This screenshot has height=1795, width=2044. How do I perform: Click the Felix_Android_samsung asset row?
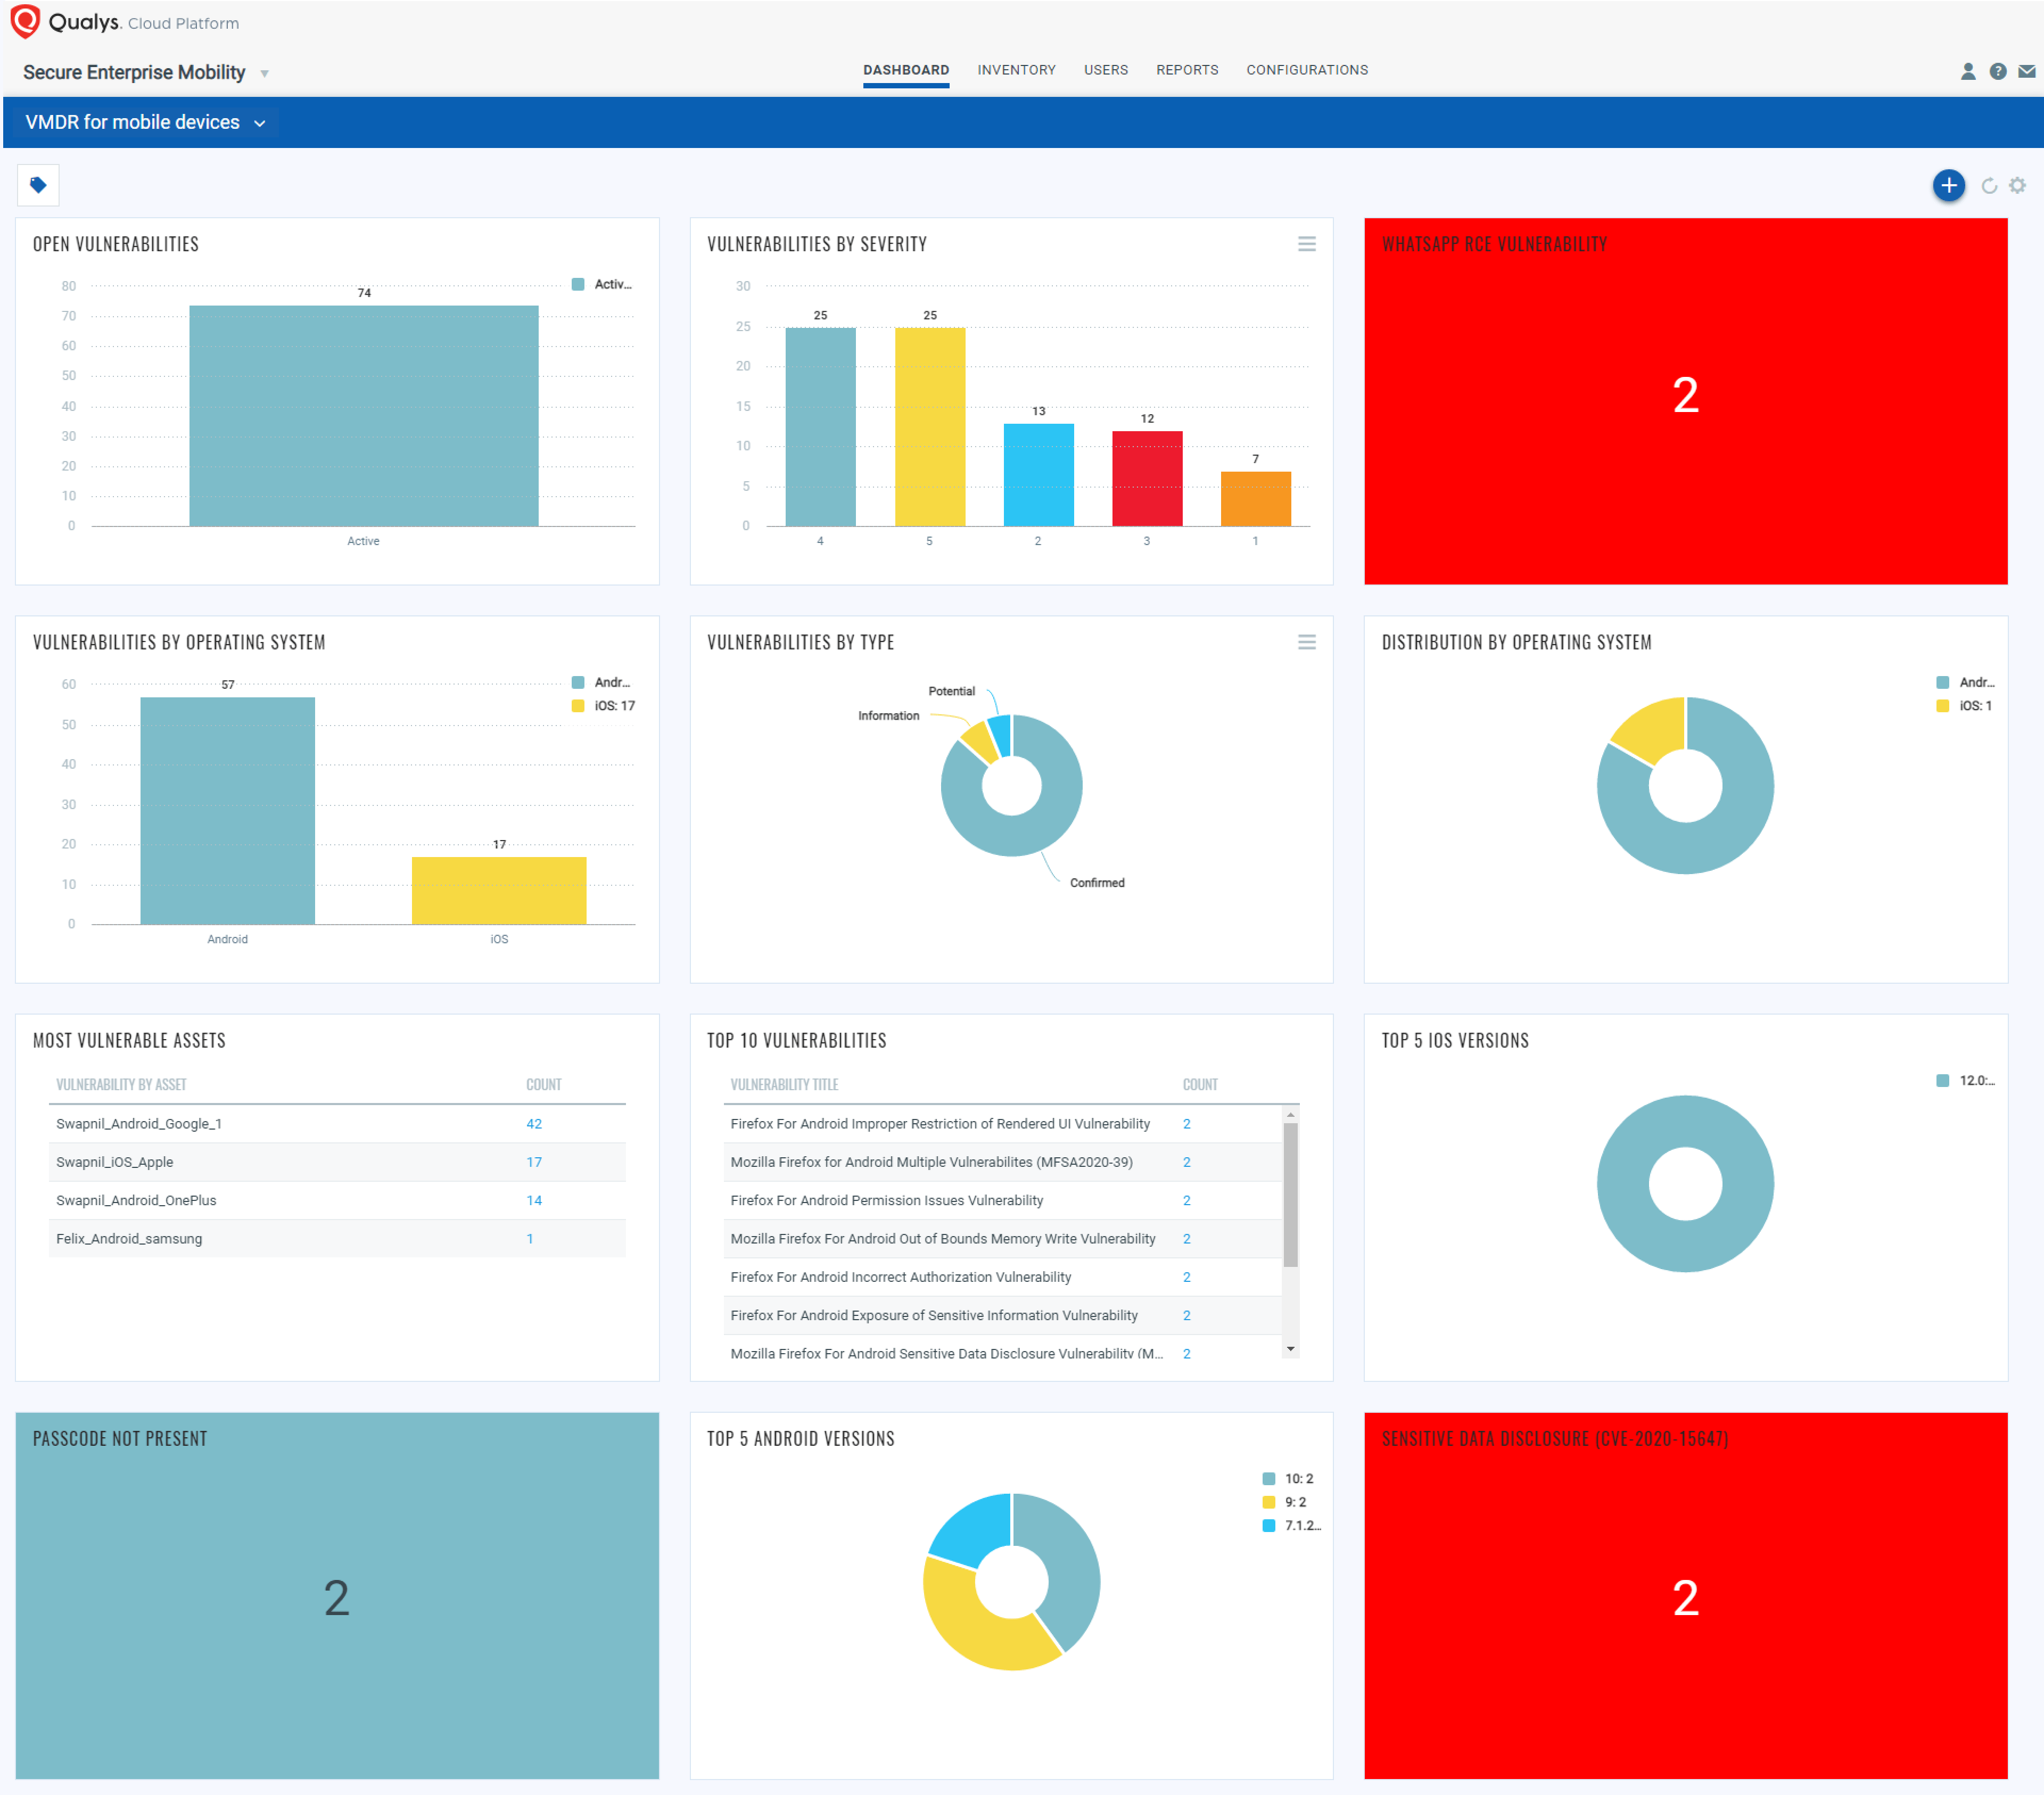click(337, 1238)
